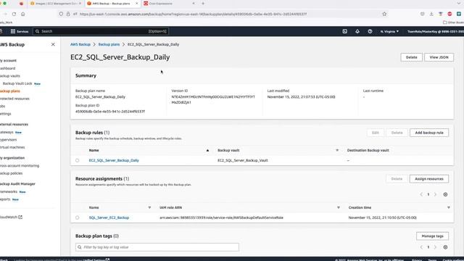Viewport: 464px width, 261px height.
Task: Open Virtual machines in sidebar
Action: 12,147
